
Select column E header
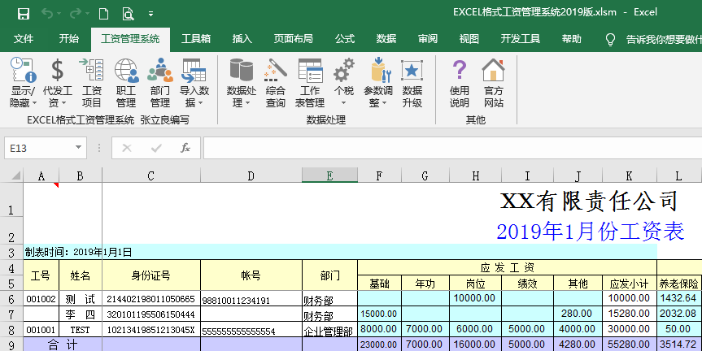[329, 175]
